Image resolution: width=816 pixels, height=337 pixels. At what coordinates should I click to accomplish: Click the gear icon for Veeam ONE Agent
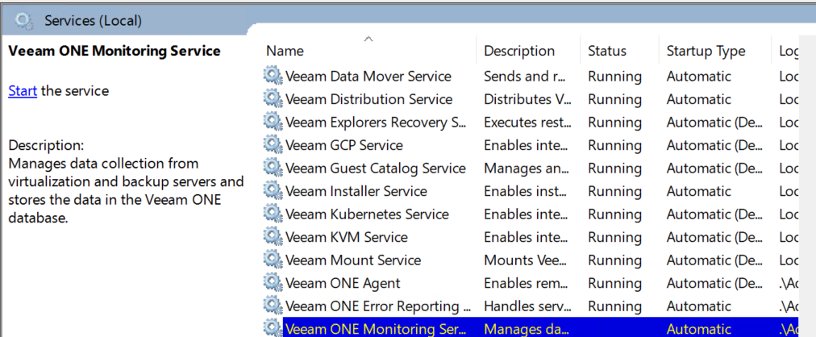point(273,283)
